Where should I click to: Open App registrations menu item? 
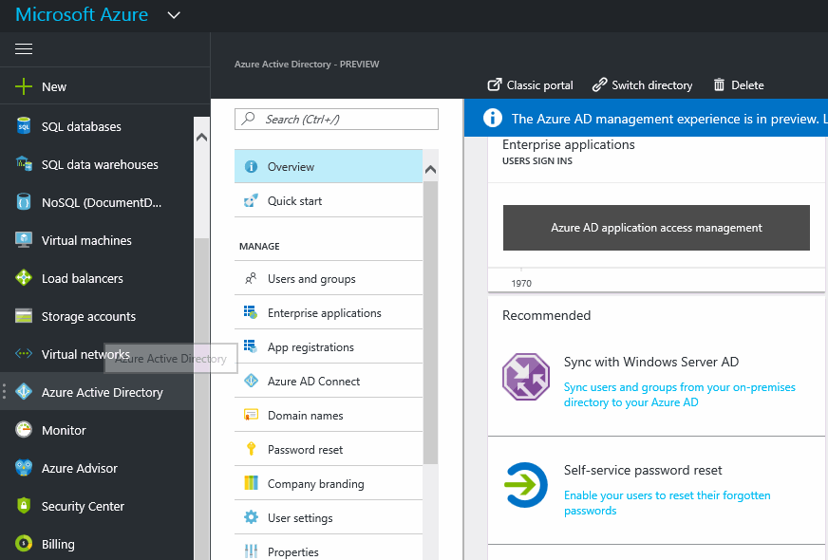tap(329, 346)
